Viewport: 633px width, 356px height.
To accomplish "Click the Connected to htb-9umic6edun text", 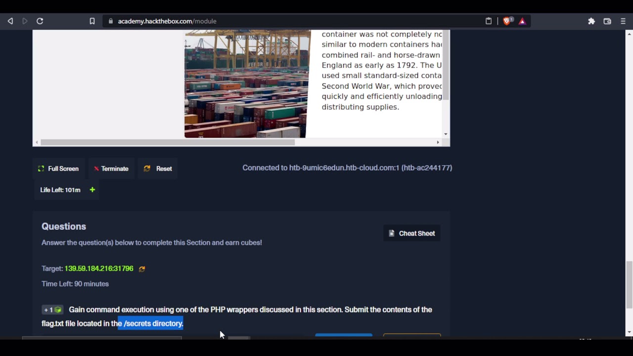I will click(x=347, y=168).
